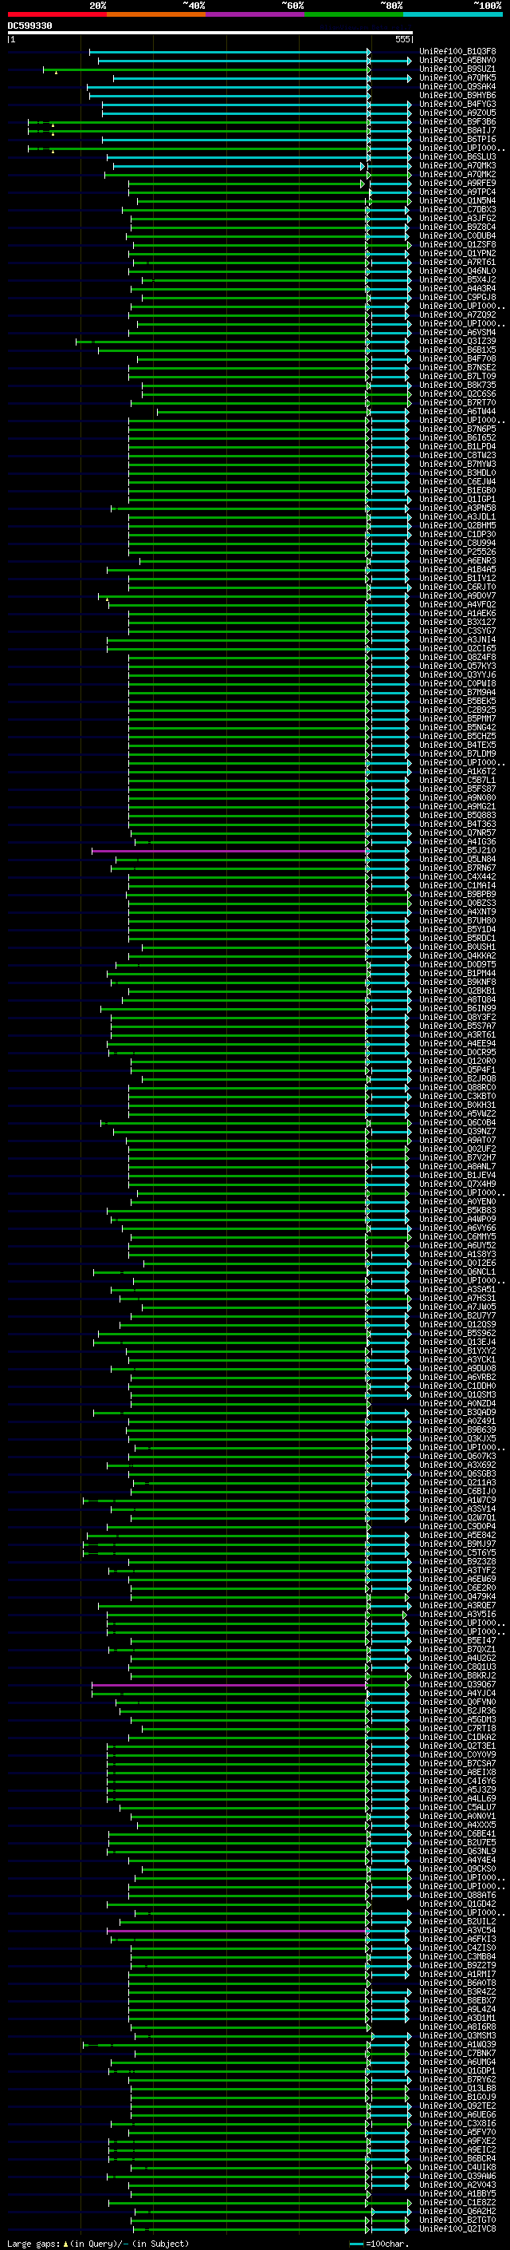
Task: Click label UniRef100_Q1YPN2
Action: 457,253
